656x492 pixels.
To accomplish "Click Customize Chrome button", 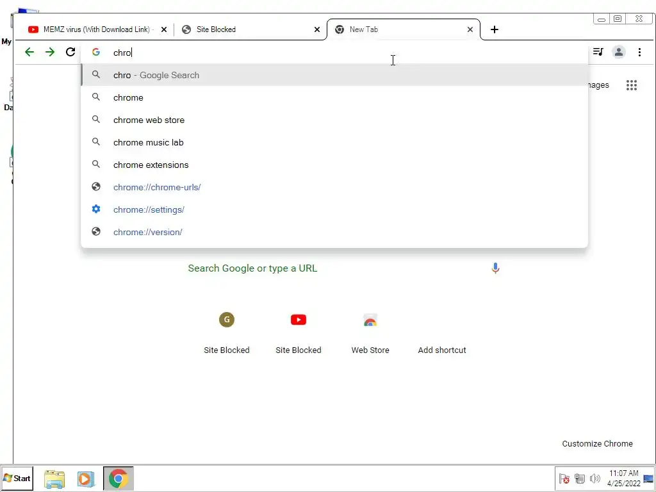I will (597, 443).
